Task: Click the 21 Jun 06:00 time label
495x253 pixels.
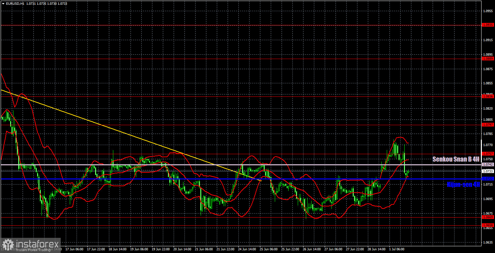Action: [204, 249]
